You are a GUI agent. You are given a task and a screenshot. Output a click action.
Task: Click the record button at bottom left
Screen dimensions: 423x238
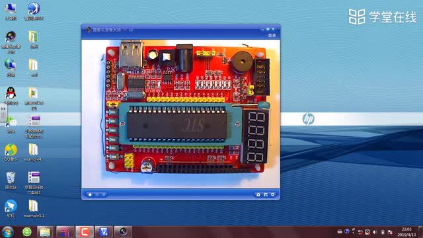point(90,194)
